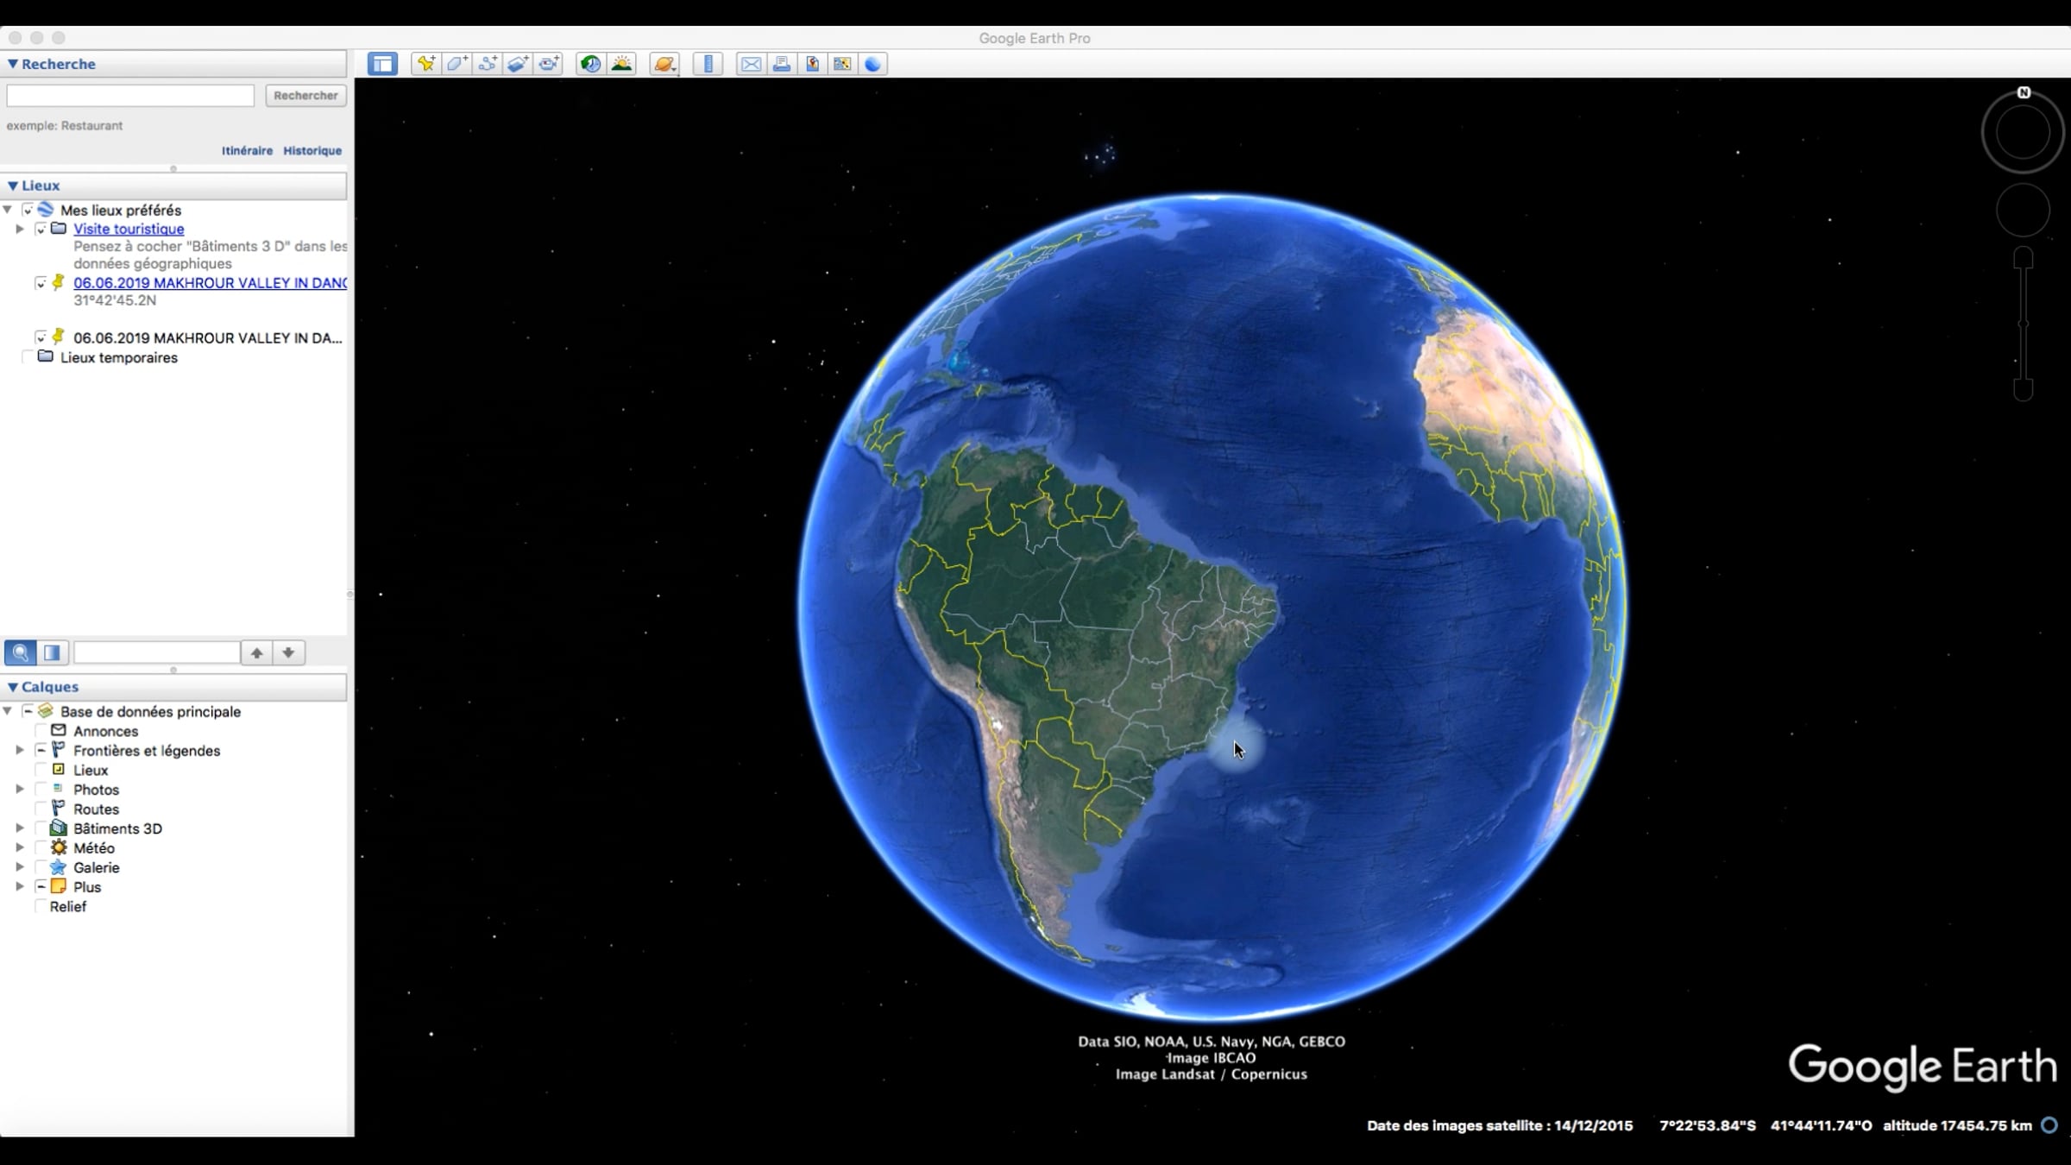Toggle the sidebar panel button

pyautogui.click(x=382, y=64)
